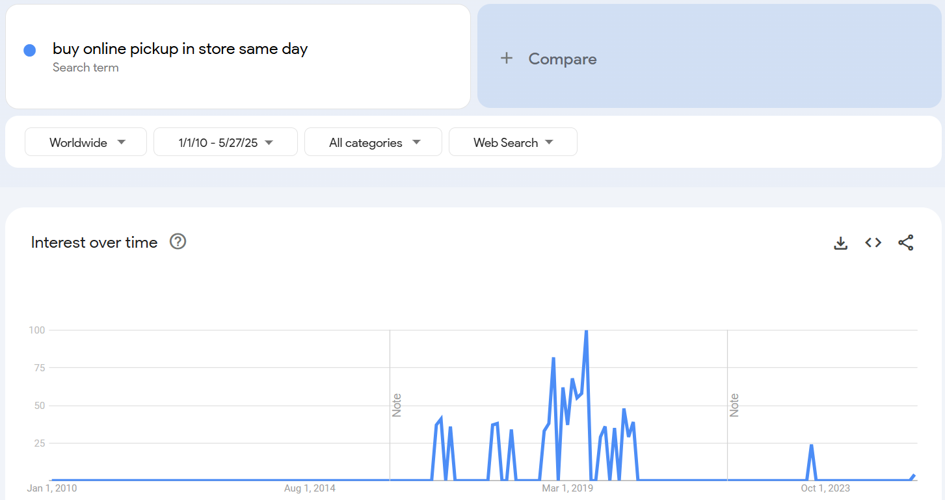This screenshot has width=945, height=500.
Task: Click the peak at 100 on chart
Action: [586, 332]
